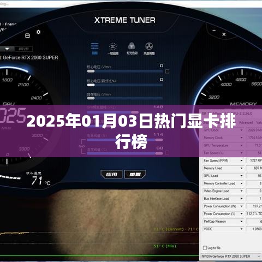Expand the Fan Speed (RPM) dropdown

[241, 160]
